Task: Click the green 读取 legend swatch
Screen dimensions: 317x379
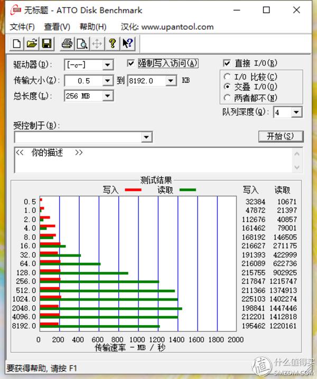Action: (188, 189)
